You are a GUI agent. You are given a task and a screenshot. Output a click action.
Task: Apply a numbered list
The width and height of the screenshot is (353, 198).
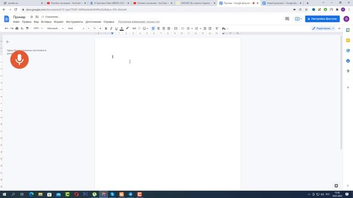(x=196, y=29)
